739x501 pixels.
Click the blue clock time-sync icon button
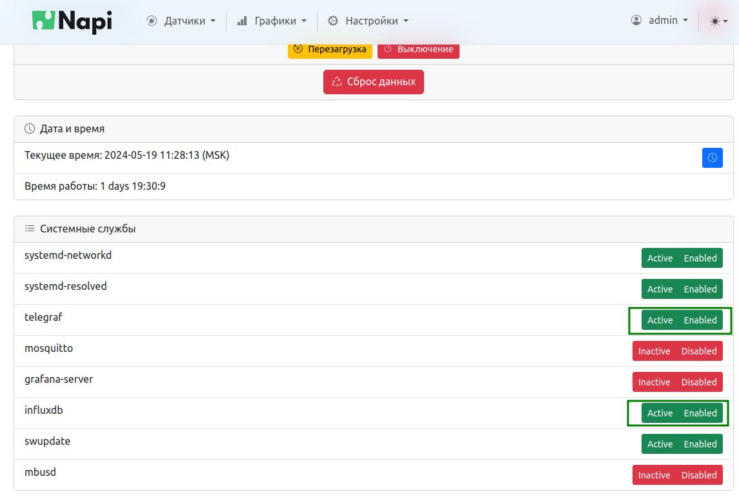(x=712, y=158)
